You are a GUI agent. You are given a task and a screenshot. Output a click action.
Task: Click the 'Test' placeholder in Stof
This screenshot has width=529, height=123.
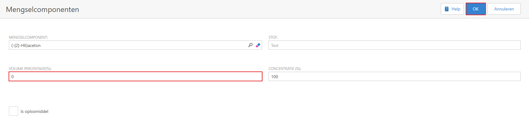(x=275, y=45)
